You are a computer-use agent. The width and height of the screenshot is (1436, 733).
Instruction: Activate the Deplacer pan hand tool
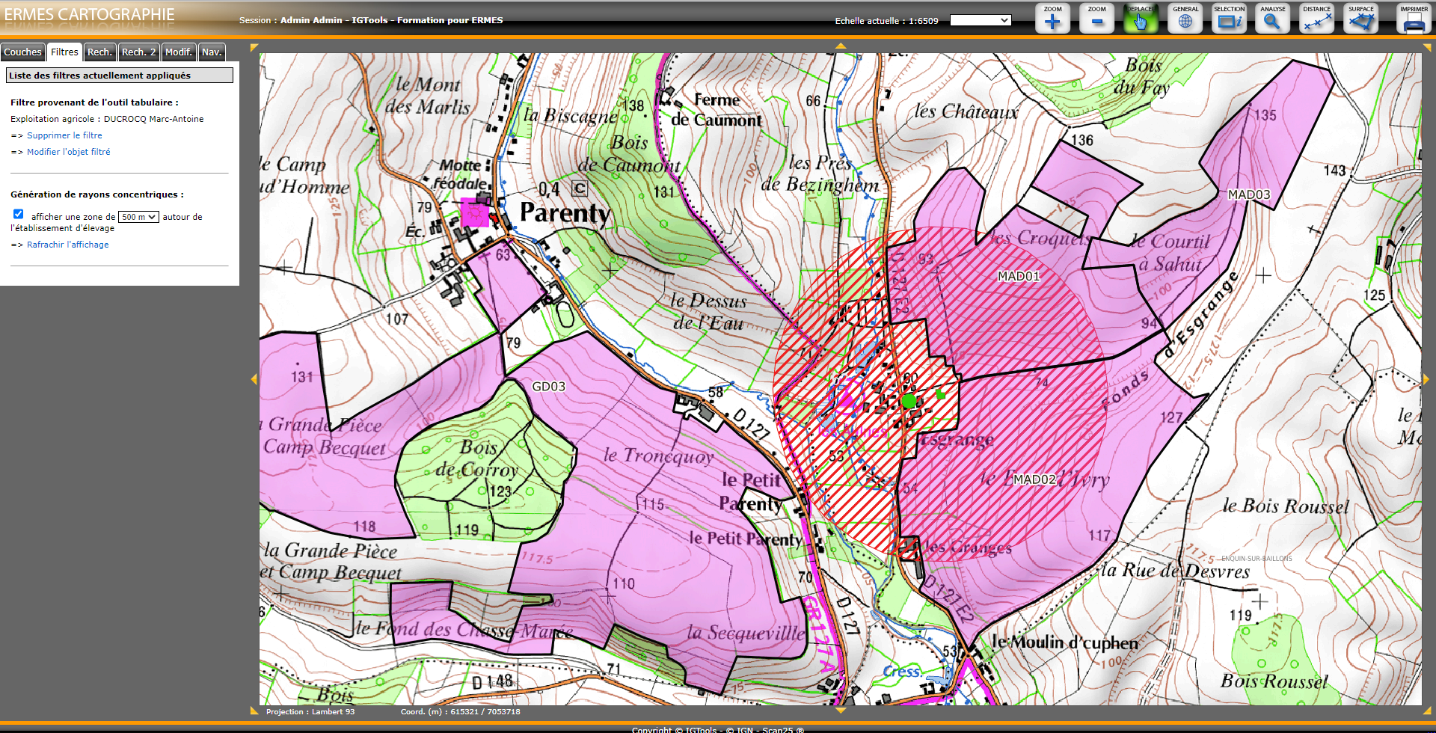coord(1141,19)
